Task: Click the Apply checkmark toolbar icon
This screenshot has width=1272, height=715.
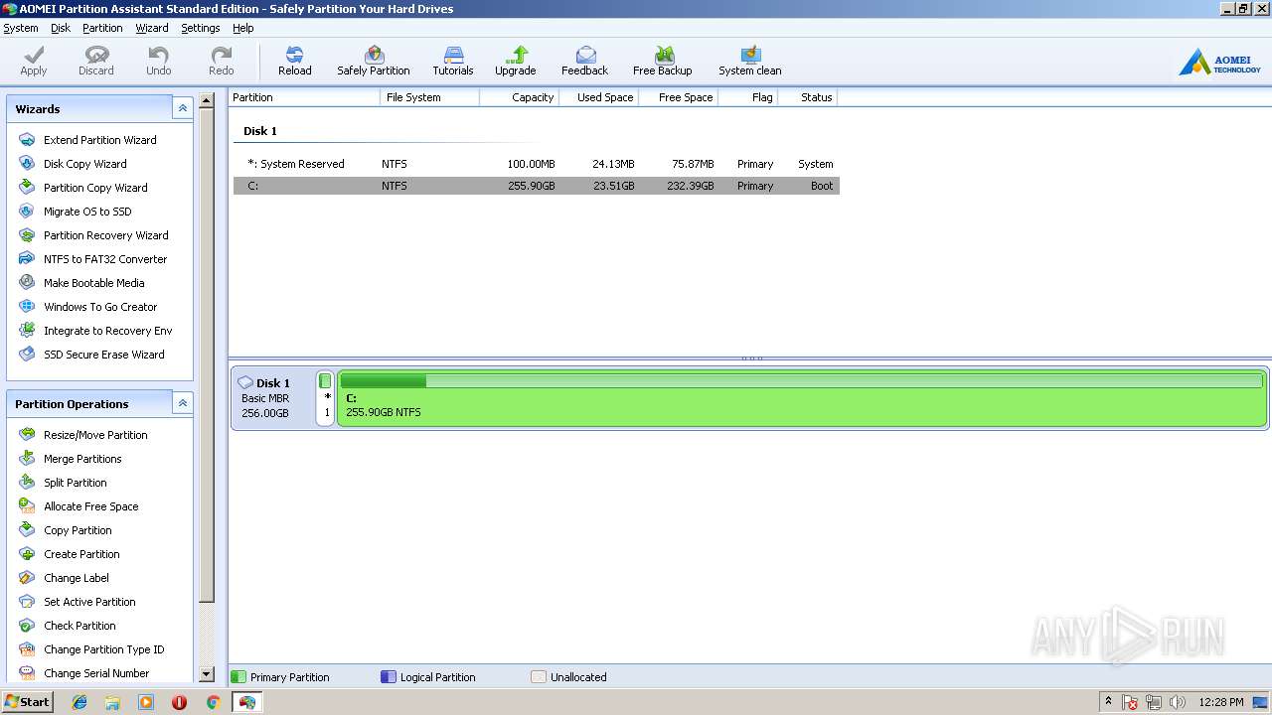Action: pyautogui.click(x=34, y=55)
